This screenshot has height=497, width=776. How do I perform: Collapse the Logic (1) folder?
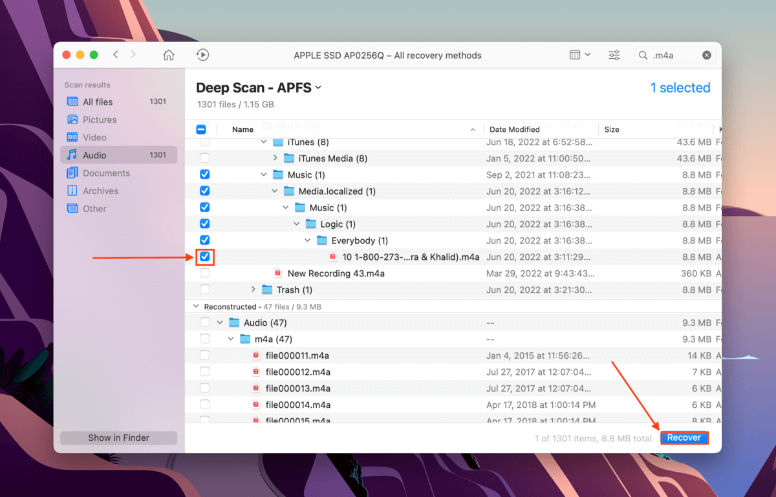(x=297, y=224)
